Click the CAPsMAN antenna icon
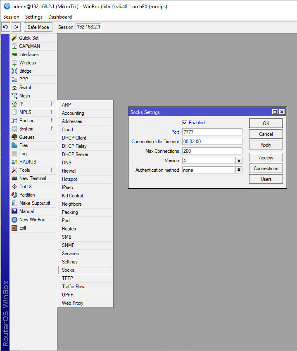Image resolution: width=297 pixels, height=351 pixels. tap(14, 46)
